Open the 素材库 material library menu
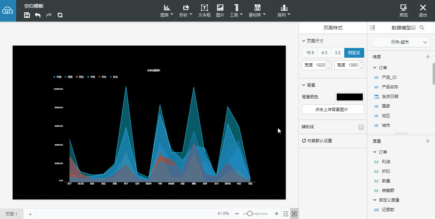 click(257, 11)
